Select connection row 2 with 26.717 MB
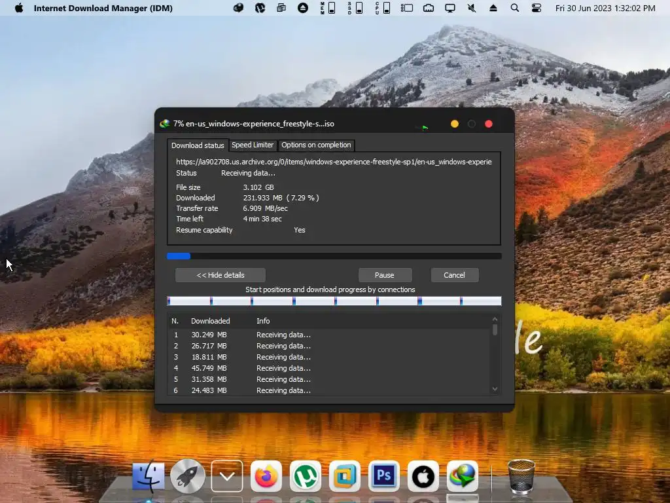Image resolution: width=670 pixels, height=503 pixels. click(329, 346)
